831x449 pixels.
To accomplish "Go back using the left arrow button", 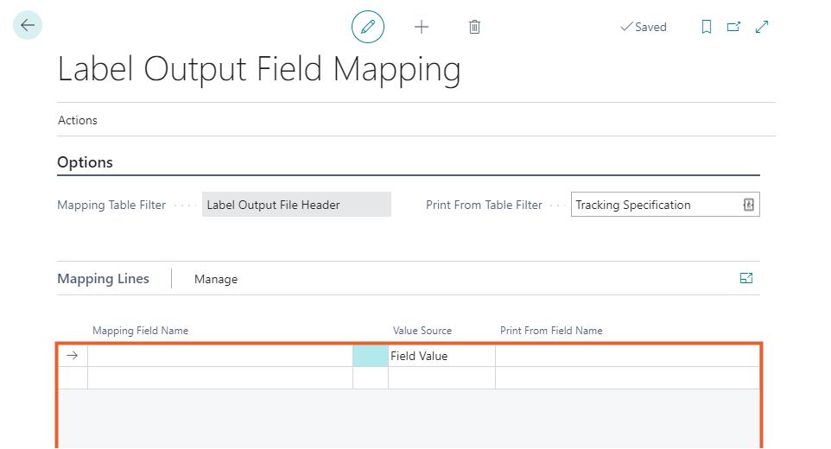I will (x=28, y=26).
